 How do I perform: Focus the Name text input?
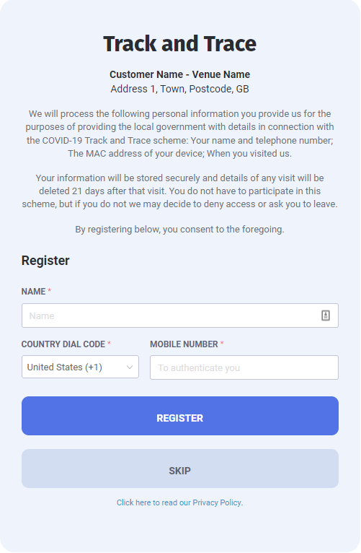click(x=180, y=316)
